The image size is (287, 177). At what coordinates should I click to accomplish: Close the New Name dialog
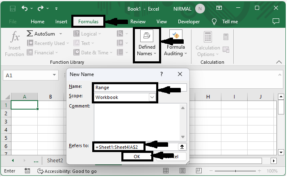[x=180, y=74]
